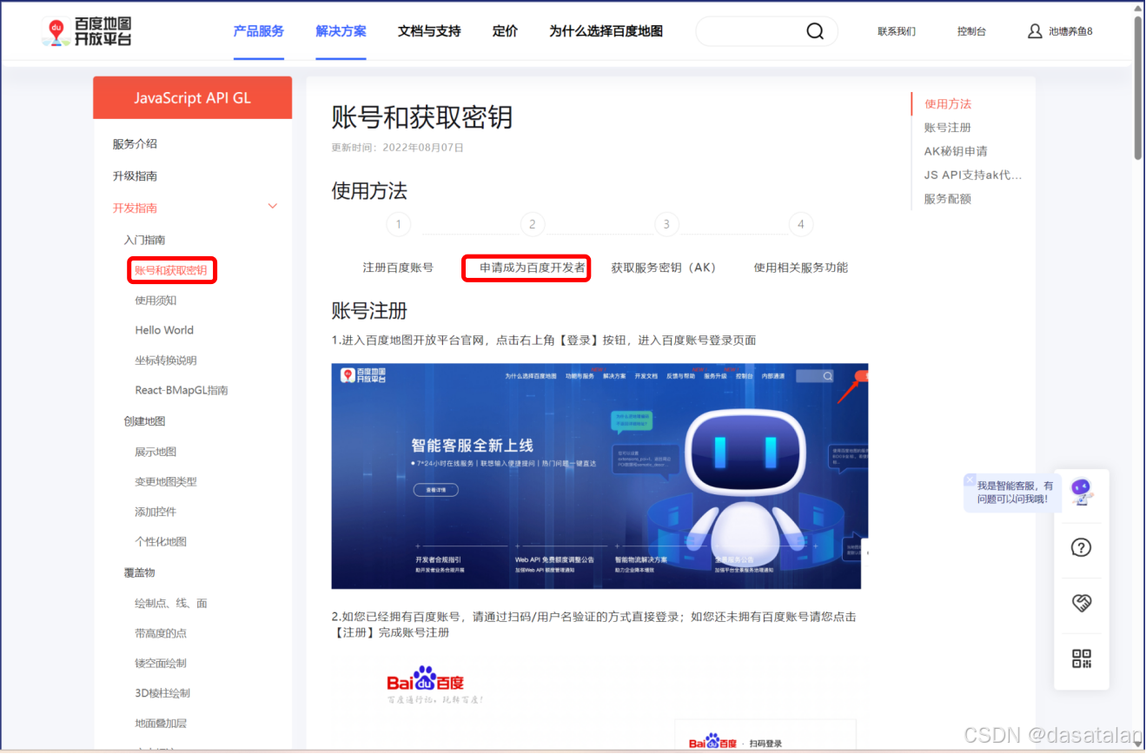The height and width of the screenshot is (754, 1146).
Task: Click the page vertical scrollbar thumb
Action: tap(1138, 87)
